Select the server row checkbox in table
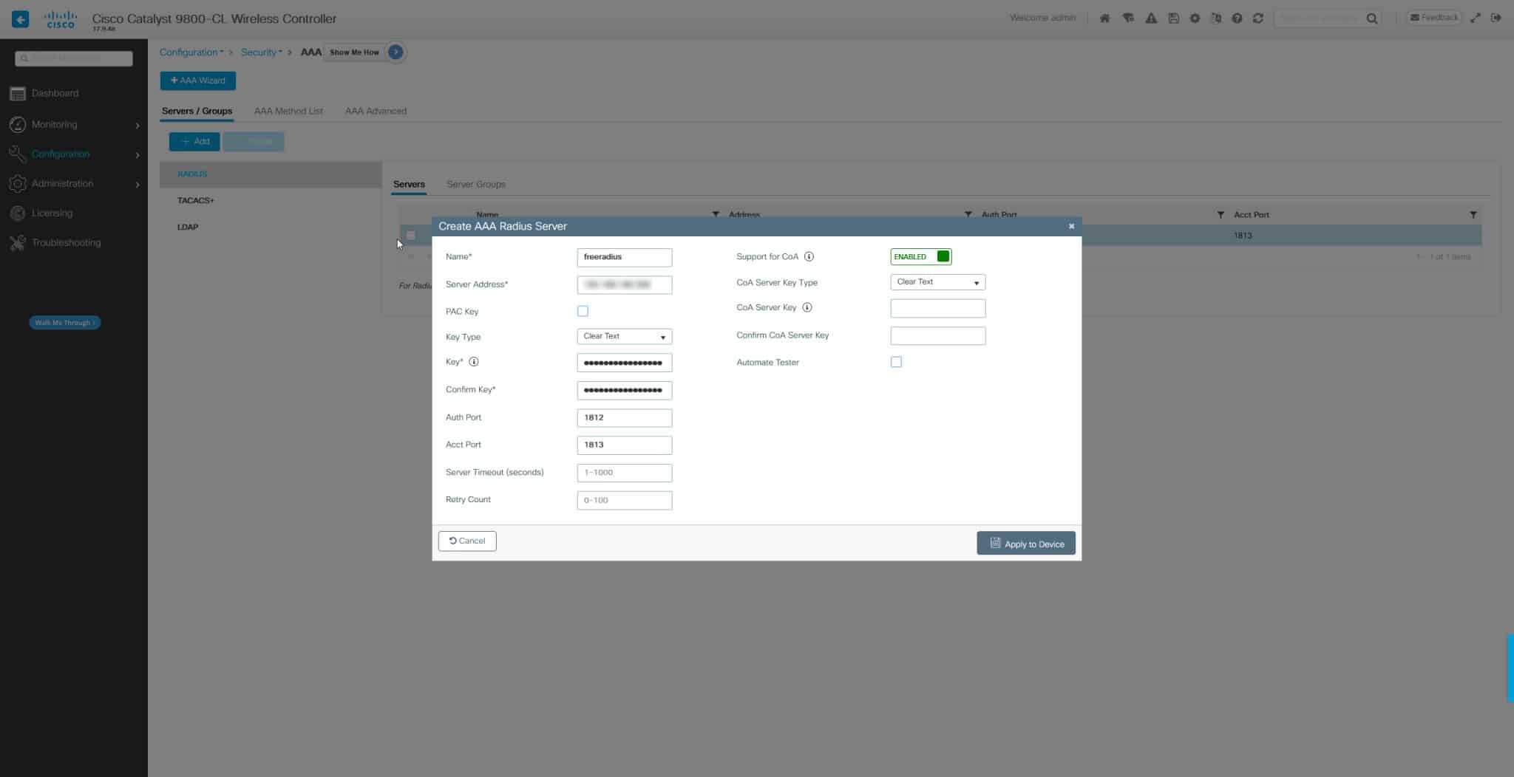Viewport: 1514px width, 777px height. tap(411, 235)
